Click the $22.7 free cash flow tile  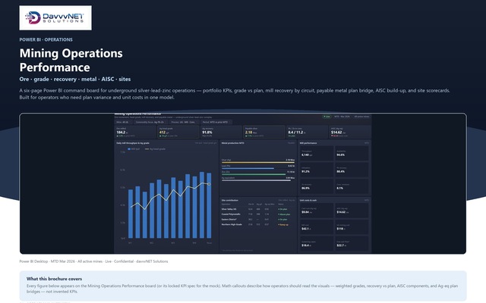pos(352,244)
